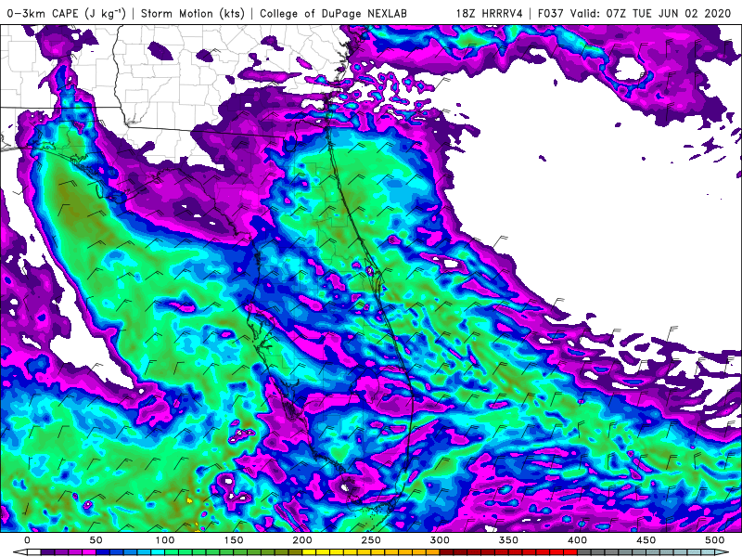Click the first dark gray swatch right of the 400 mark
Image resolution: width=742 pixels, height=557 pixels.
584,552
